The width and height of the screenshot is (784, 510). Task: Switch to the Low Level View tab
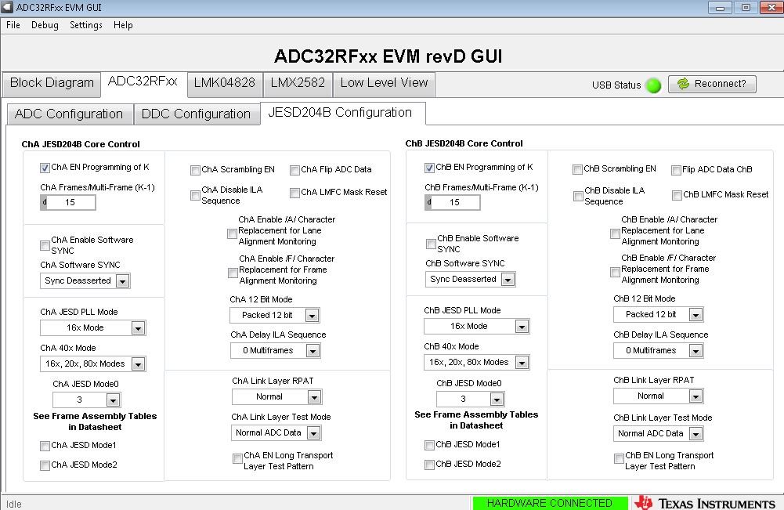[x=384, y=83]
